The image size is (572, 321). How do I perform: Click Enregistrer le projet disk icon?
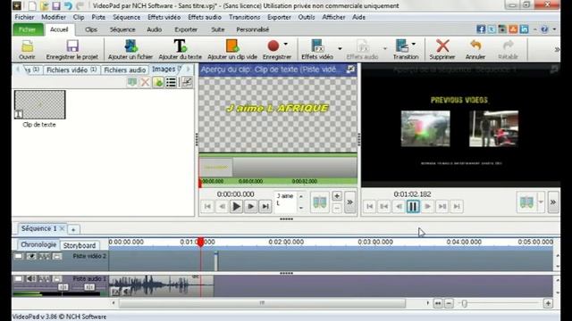[x=72, y=46]
